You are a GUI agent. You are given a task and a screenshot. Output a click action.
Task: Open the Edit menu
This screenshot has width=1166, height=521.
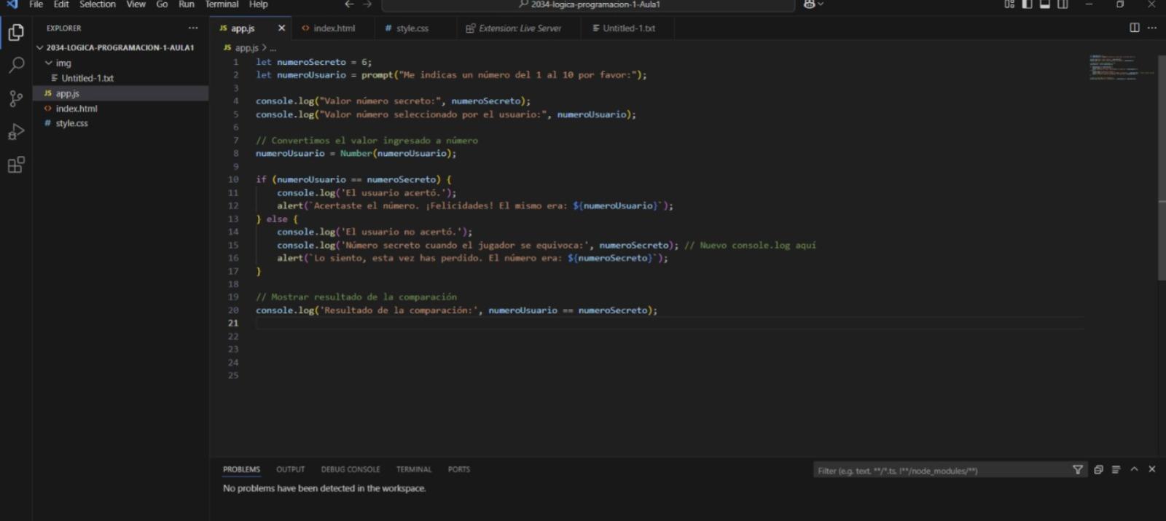click(61, 4)
